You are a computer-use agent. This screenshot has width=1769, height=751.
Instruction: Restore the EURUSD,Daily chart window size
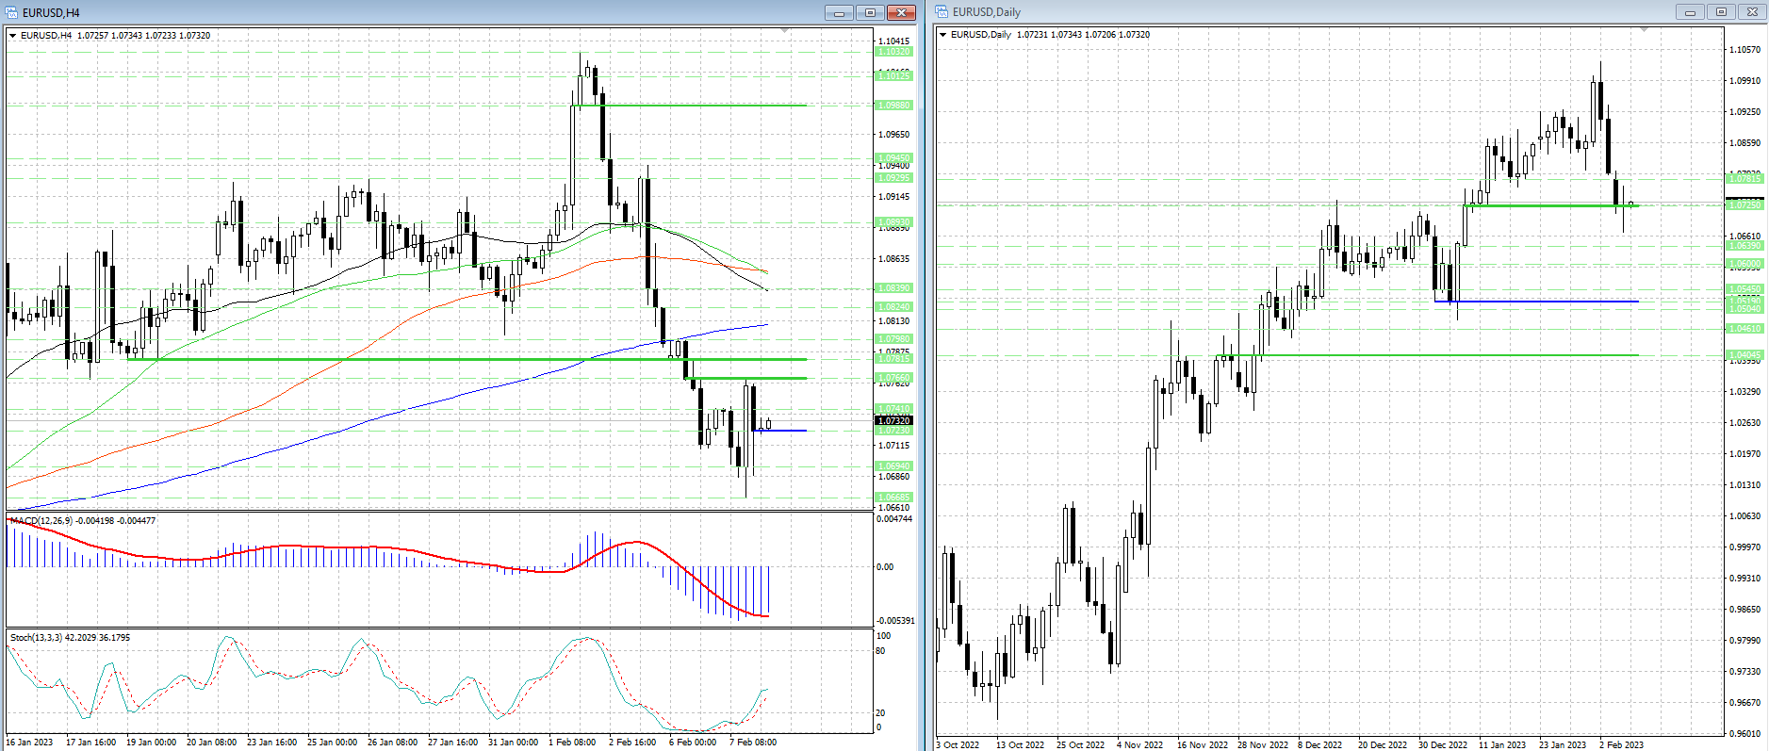(x=1721, y=12)
